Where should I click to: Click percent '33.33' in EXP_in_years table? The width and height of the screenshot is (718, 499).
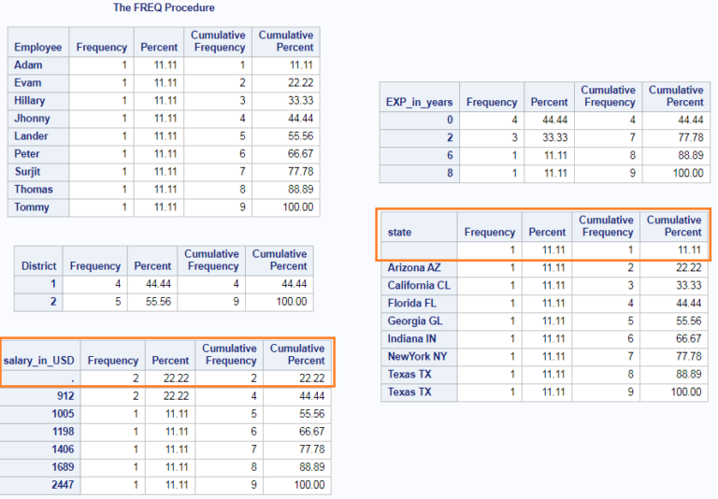pyautogui.click(x=555, y=137)
